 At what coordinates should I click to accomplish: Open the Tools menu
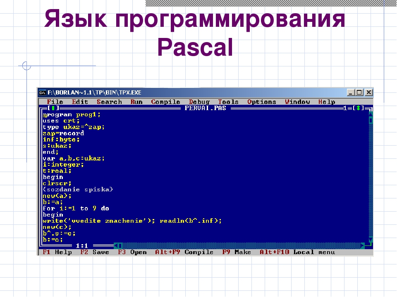click(228, 102)
